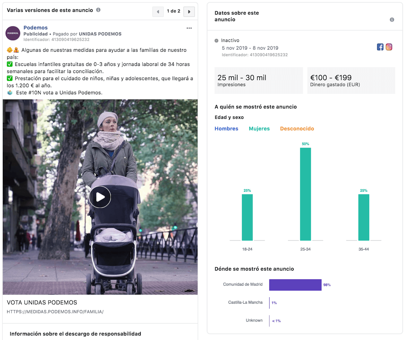Click the 'VOTA UNIDAS PODEMOS' headline
416x340 pixels.
pyautogui.click(x=42, y=303)
